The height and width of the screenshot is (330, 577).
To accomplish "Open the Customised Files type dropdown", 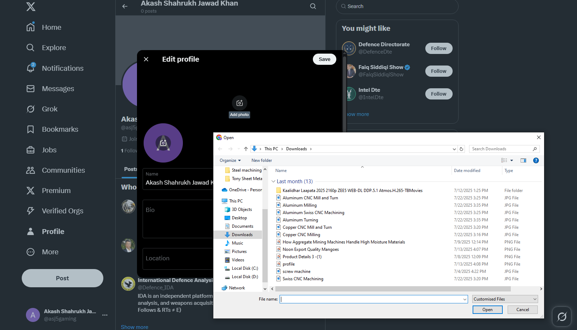I will pos(505,299).
